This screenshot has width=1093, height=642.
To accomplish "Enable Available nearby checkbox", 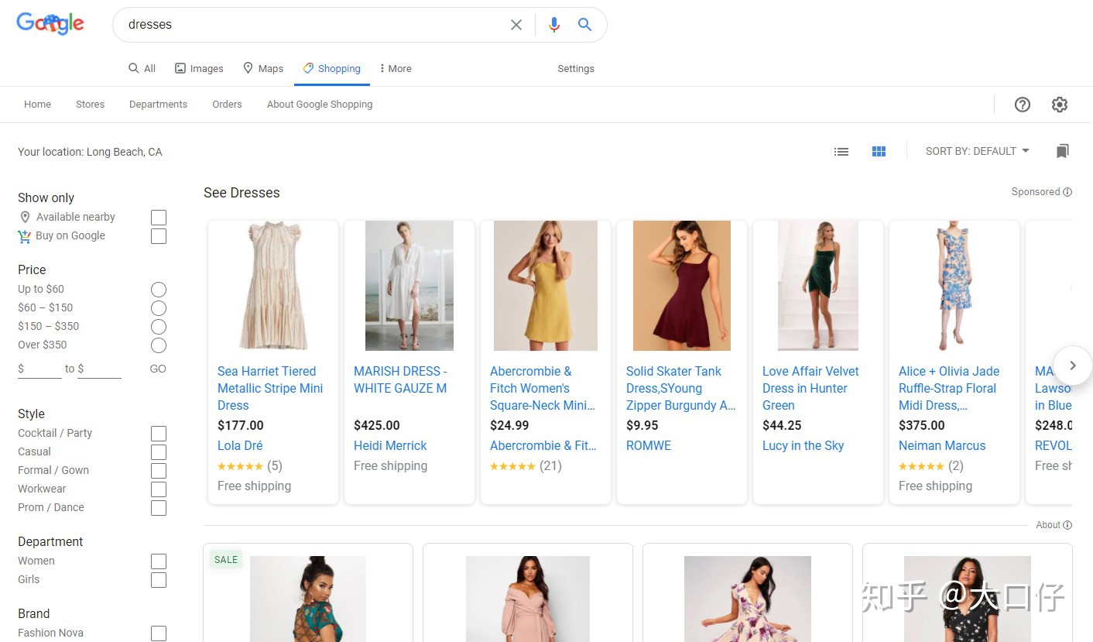I will 159,218.
